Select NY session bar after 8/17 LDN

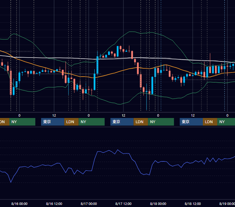click(x=161, y=122)
